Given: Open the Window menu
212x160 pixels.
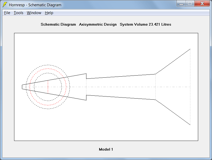Looking at the screenshot, I should click(34, 13).
